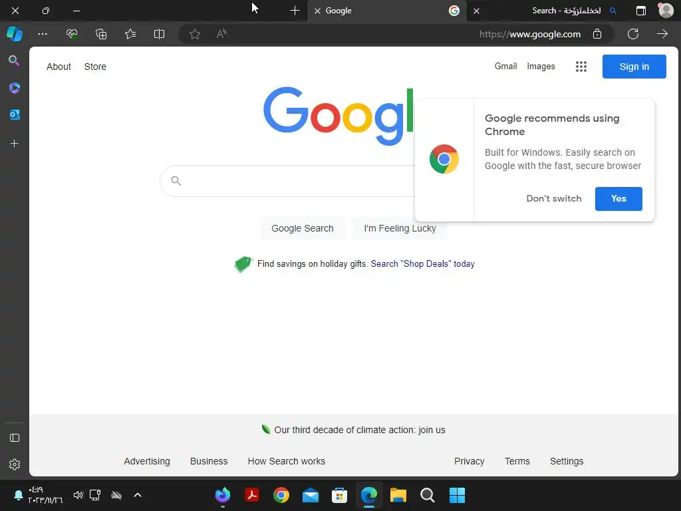
Task: Open the Google apps grid
Action: click(581, 67)
